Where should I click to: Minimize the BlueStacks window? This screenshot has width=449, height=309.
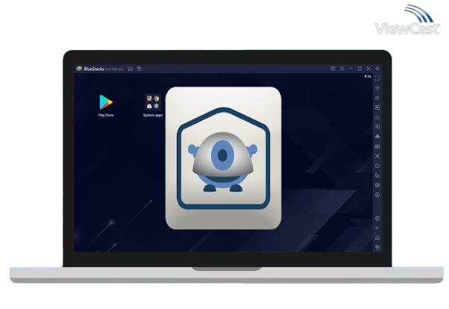pyautogui.click(x=351, y=69)
